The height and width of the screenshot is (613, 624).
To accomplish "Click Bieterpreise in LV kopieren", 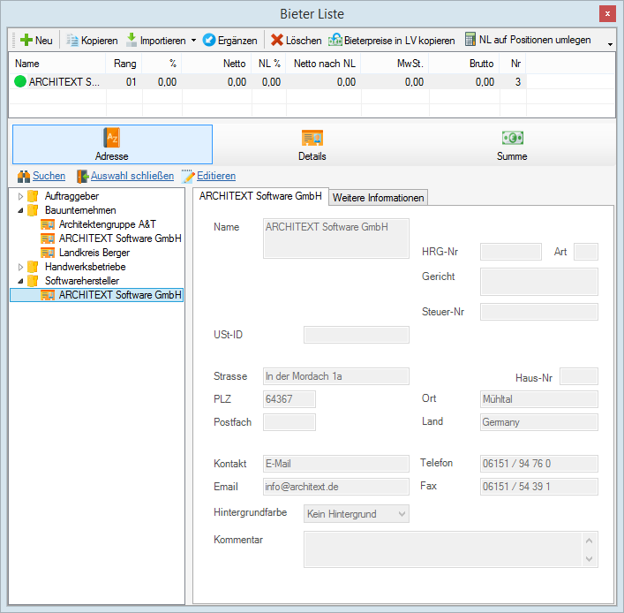I will (x=392, y=41).
